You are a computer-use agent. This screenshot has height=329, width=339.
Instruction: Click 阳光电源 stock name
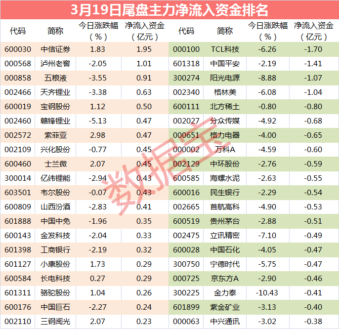pyautogui.click(x=225, y=78)
